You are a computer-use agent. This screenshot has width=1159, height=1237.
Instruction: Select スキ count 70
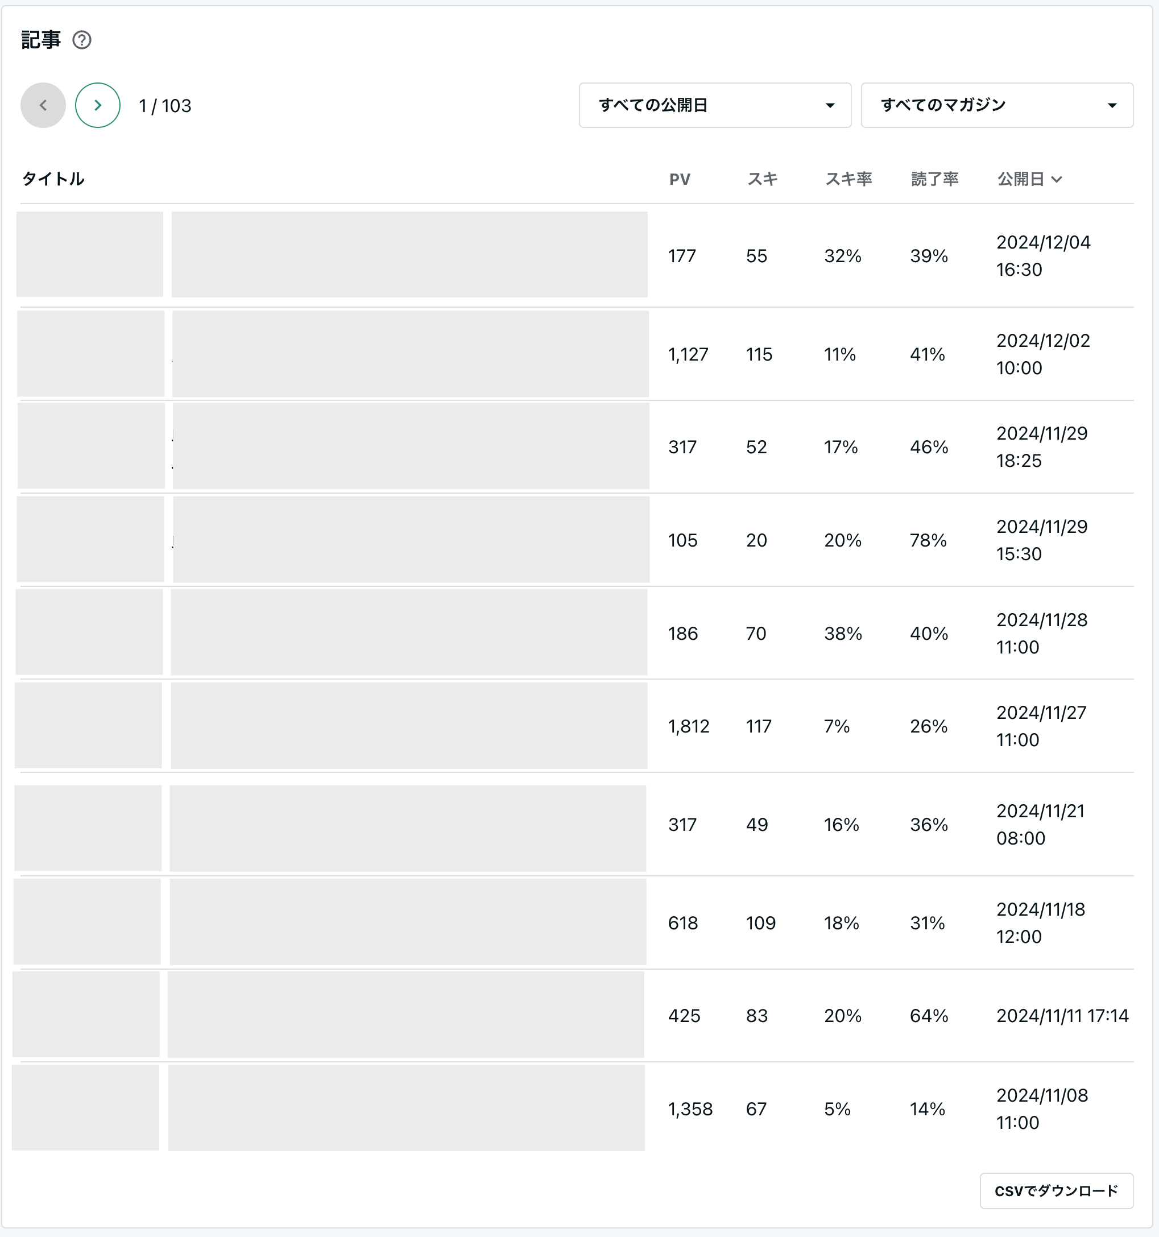tap(756, 634)
